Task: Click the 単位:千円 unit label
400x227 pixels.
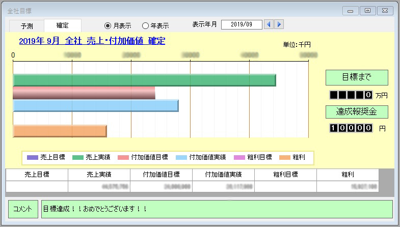Action: tap(297, 45)
